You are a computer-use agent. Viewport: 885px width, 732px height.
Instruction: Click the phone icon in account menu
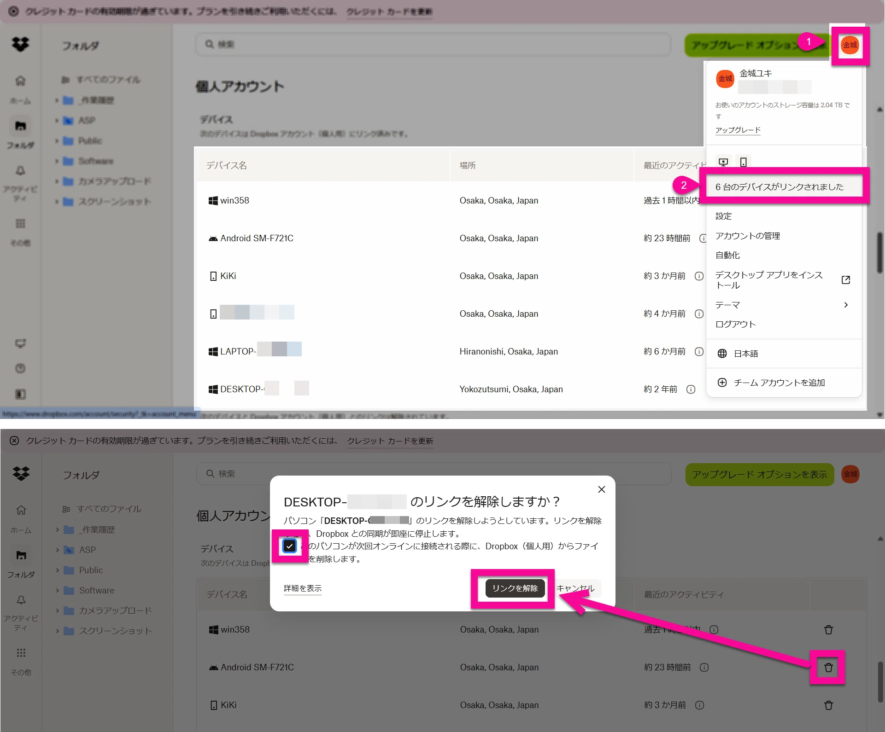click(x=743, y=162)
